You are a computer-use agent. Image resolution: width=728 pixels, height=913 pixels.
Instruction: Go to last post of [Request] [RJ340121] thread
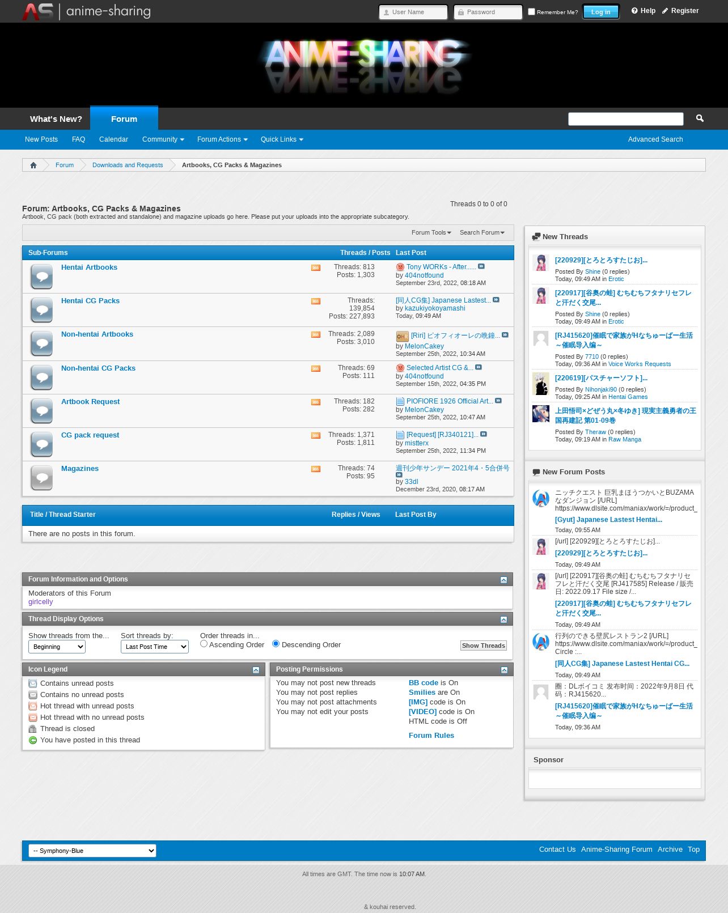(484, 434)
